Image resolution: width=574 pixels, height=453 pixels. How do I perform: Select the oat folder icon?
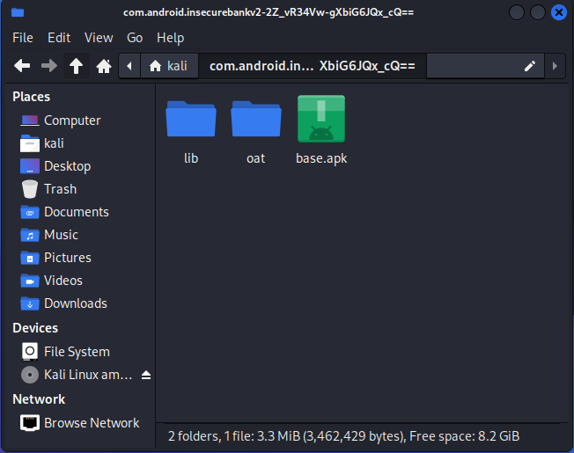(256, 119)
